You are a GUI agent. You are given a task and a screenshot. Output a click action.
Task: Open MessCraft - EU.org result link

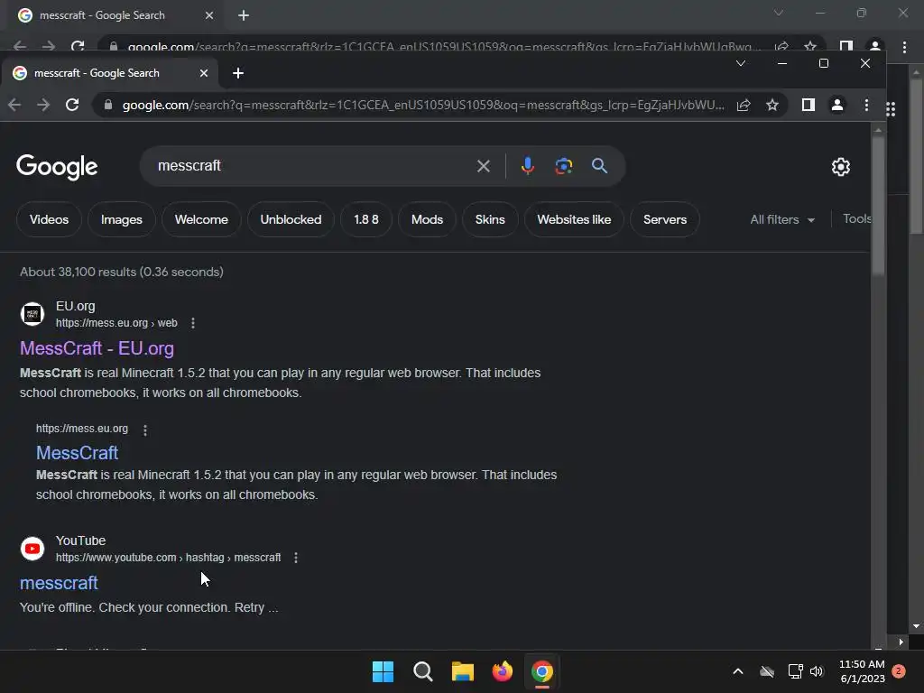pos(97,348)
